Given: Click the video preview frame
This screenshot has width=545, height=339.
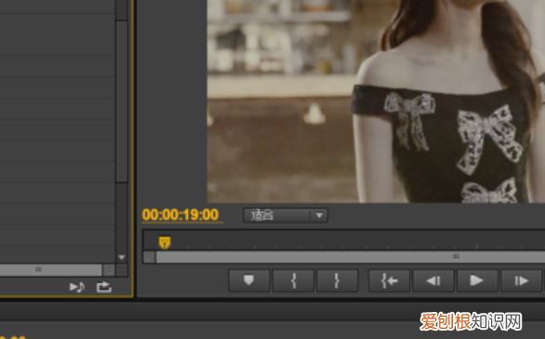Looking at the screenshot, I should (x=376, y=101).
